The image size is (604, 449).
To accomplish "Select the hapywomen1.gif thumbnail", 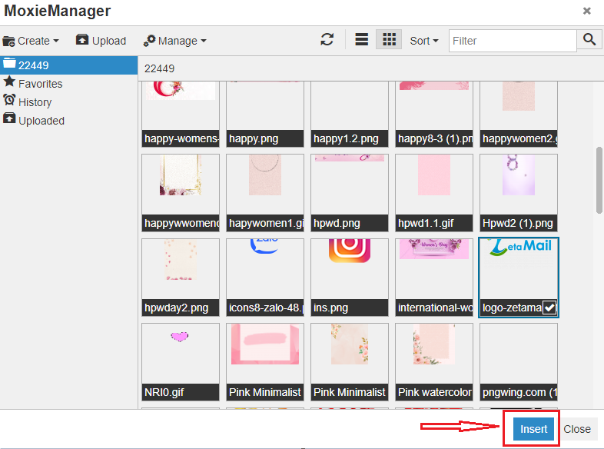I will click(x=265, y=193).
